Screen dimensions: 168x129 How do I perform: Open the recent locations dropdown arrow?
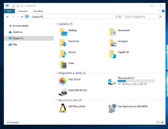click(18, 17)
